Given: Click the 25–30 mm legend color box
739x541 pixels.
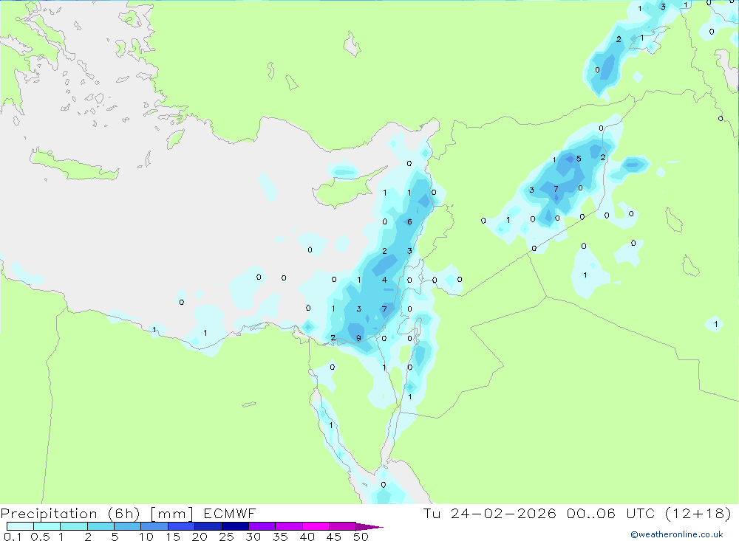Looking at the screenshot, I should [235, 526].
